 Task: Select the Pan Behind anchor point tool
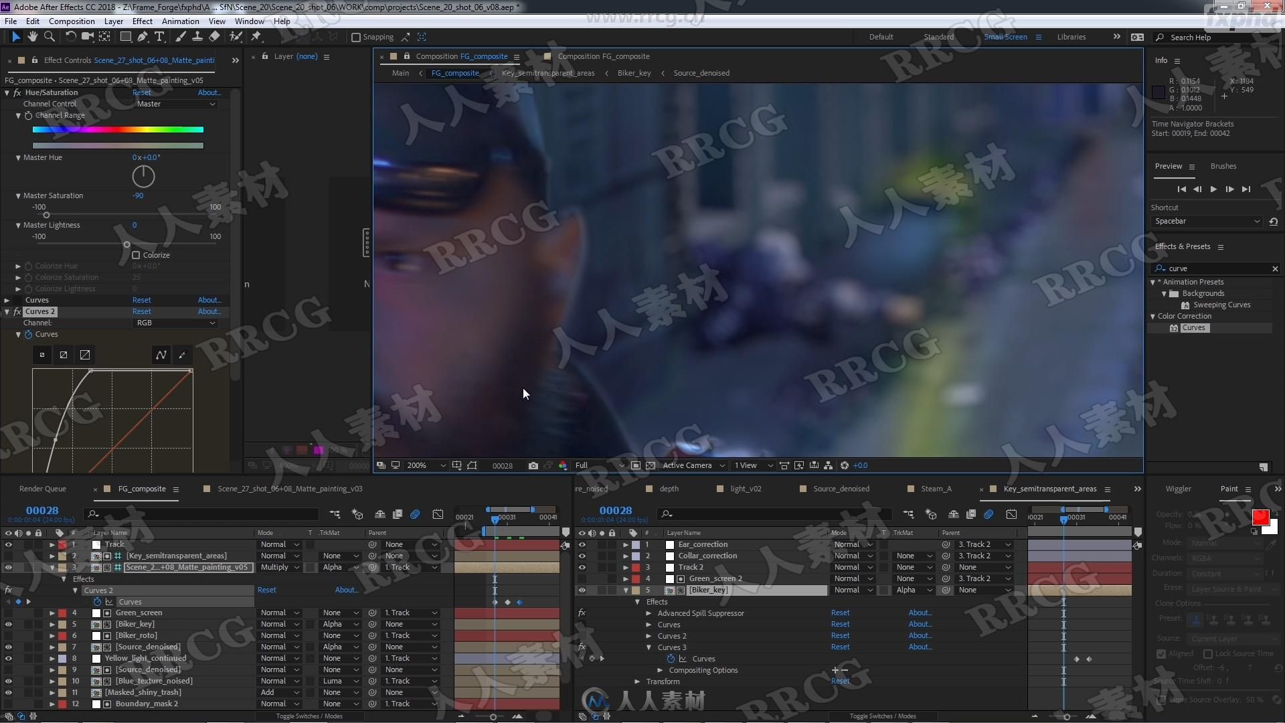[105, 37]
